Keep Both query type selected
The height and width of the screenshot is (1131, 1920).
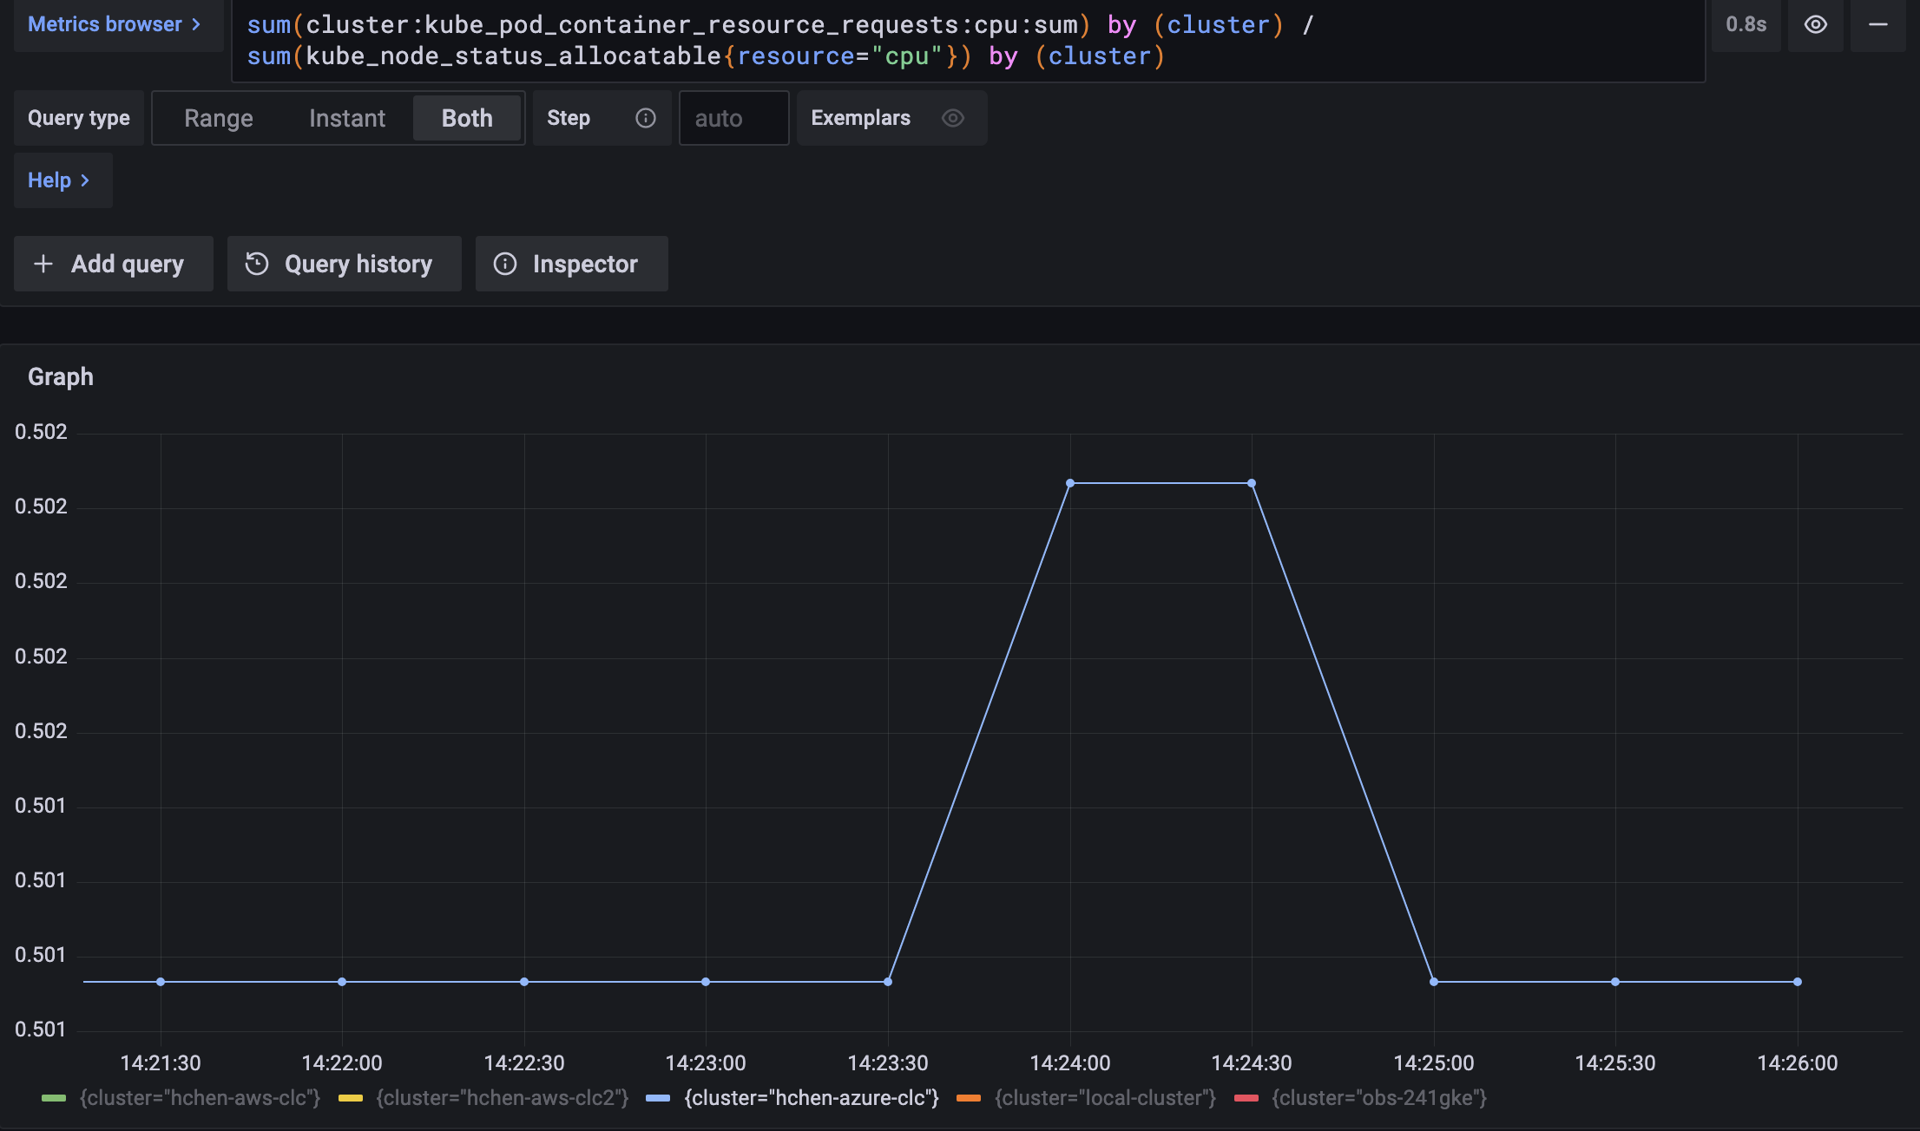coord(466,118)
